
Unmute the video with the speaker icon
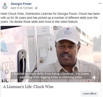coord(94,77)
